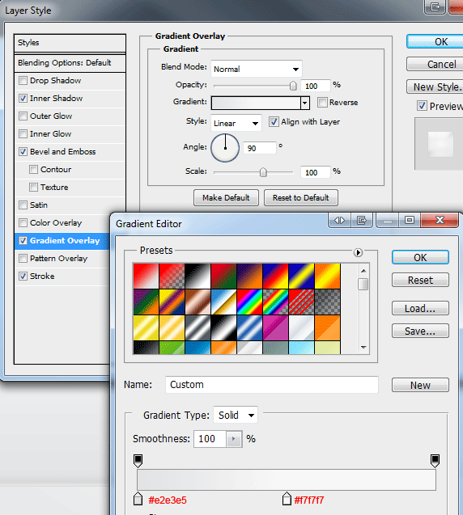Select the right black opacity stop

click(x=435, y=461)
